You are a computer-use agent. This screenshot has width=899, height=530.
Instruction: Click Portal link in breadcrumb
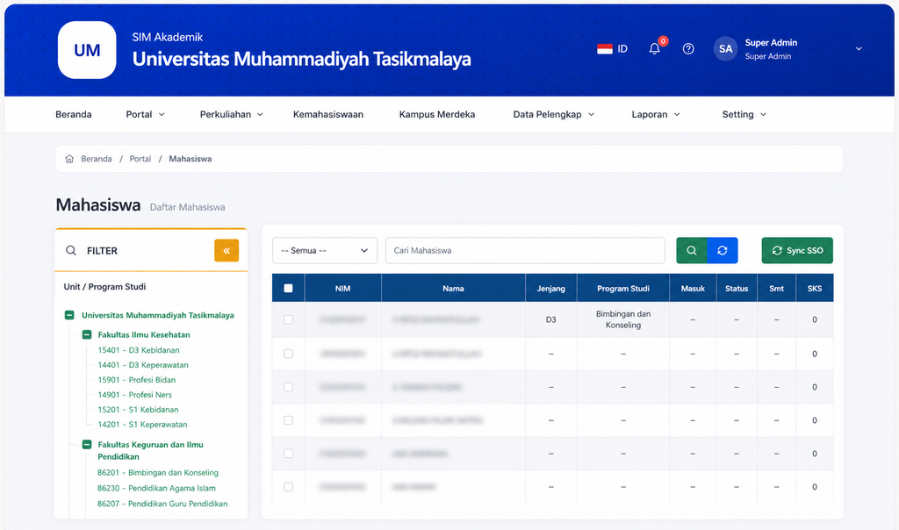[140, 159]
